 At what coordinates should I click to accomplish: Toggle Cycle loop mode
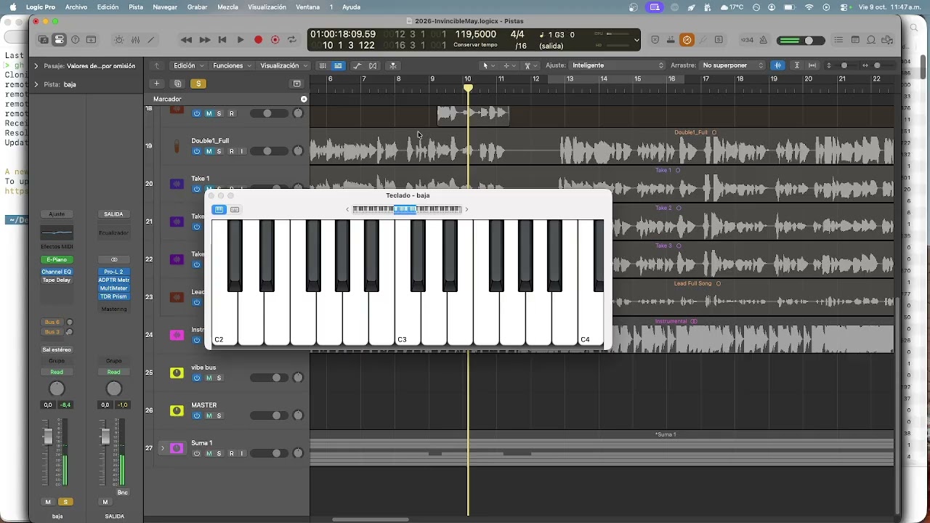292,40
